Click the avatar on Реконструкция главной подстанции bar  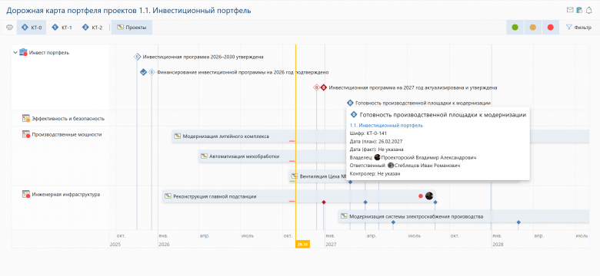click(429, 196)
